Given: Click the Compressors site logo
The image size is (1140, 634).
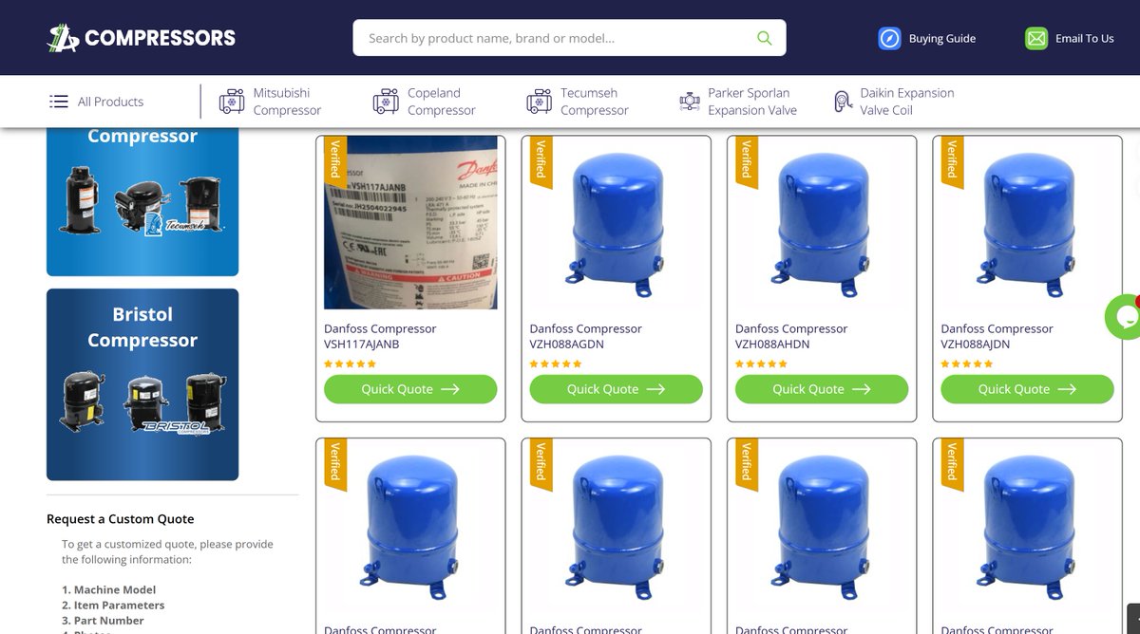Looking at the screenshot, I should [142, 38].
